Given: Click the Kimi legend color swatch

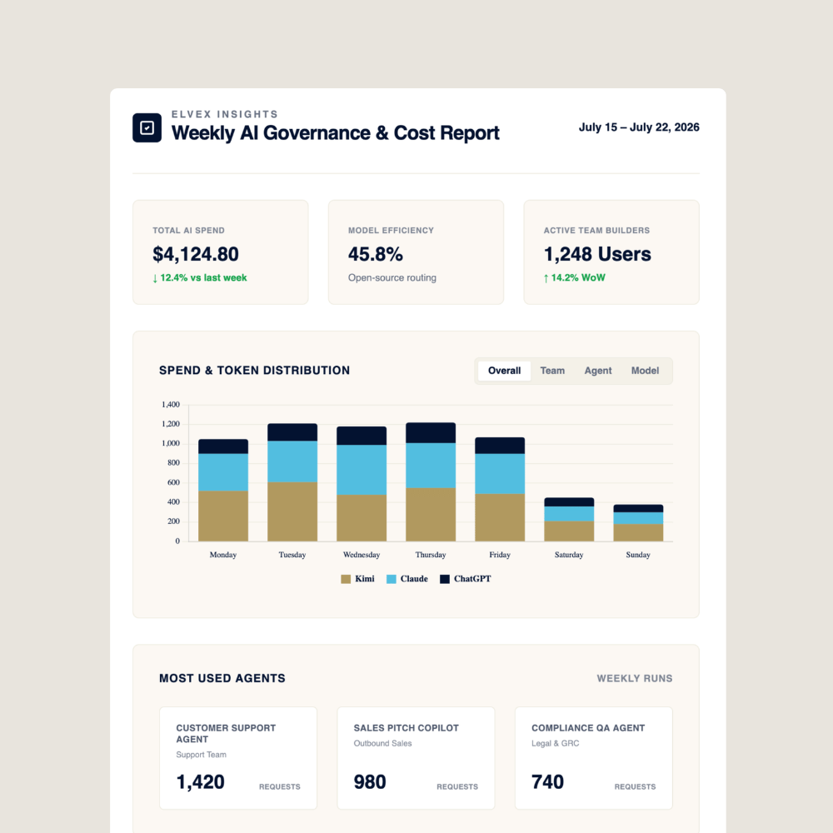Looking at the screenshot, I should 346,579.
